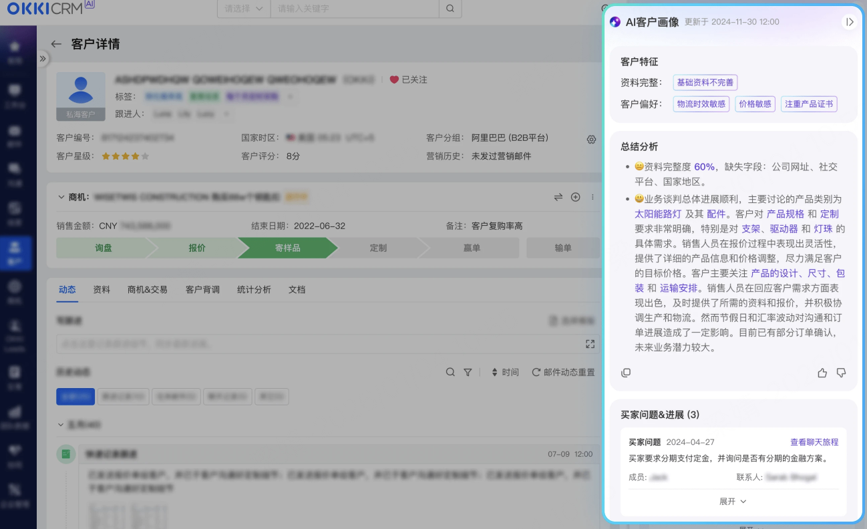This screenshot has width=867, height=529.
Task: Give thumbs down to summary analysis
Action: pyautogui.click(x=841, y=373)
